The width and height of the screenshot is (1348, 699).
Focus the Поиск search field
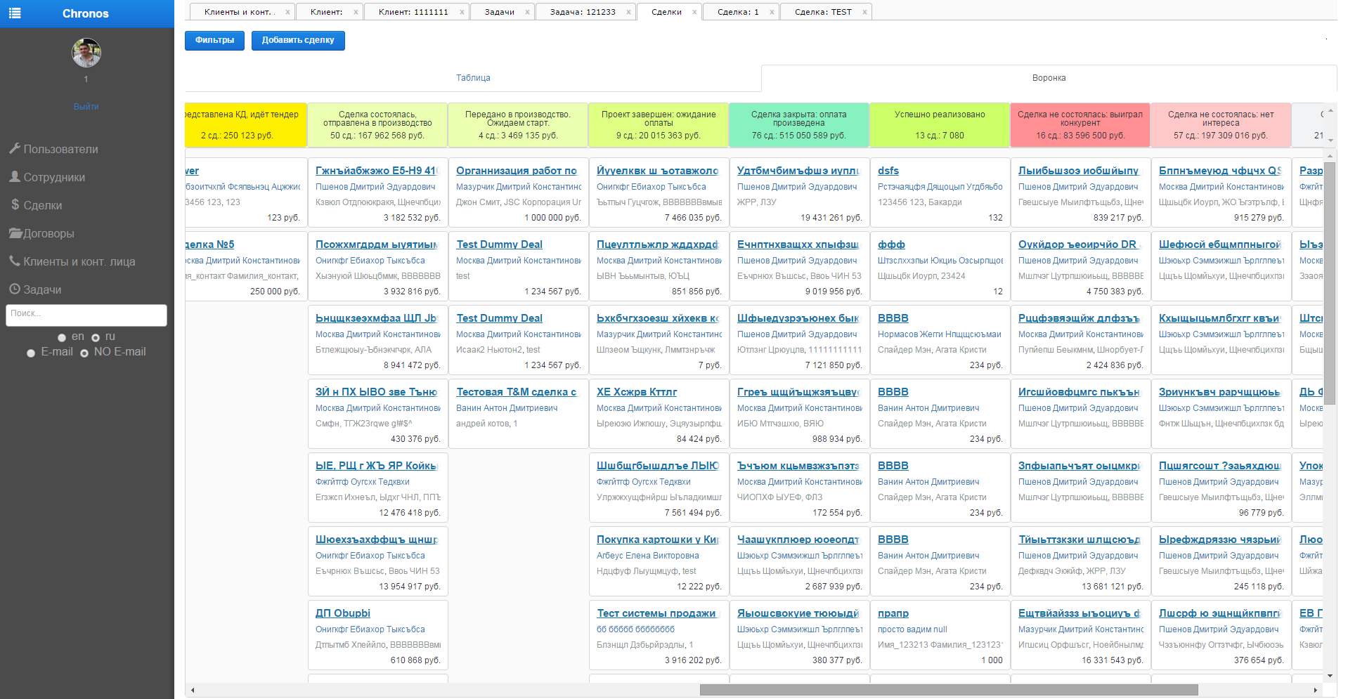pos(86,315)
